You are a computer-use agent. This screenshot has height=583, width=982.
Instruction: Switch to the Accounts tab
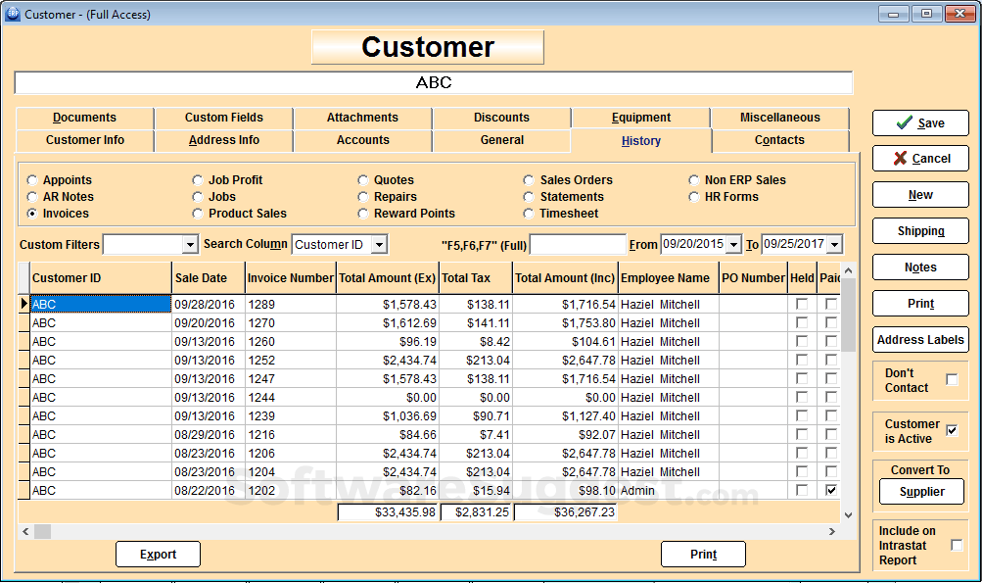[361, 140]
